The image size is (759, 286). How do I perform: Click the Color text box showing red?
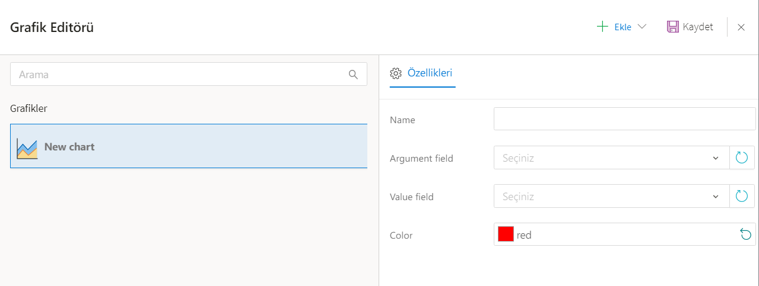coord(623,235)
